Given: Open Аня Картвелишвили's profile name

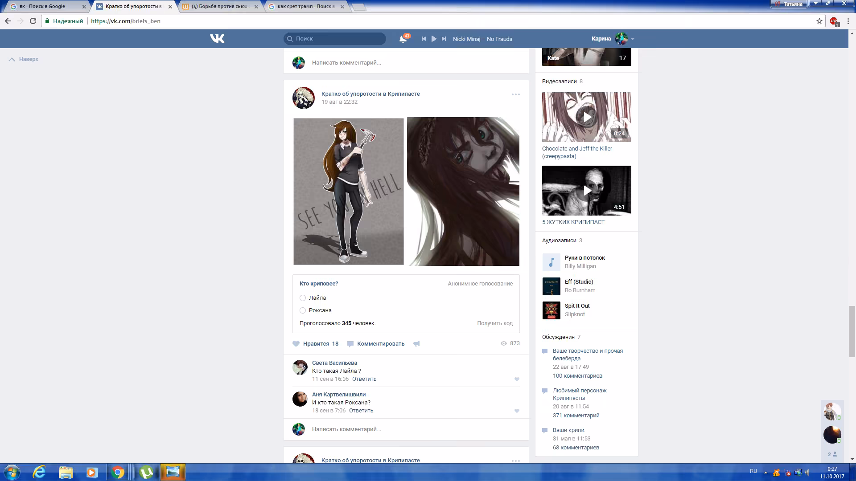Looking at the screenshot, I should coord(339,395).
